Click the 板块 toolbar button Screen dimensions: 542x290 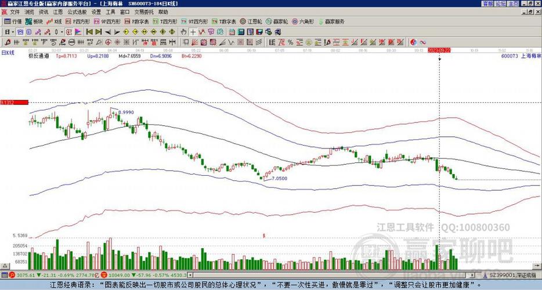pos(34,21)
